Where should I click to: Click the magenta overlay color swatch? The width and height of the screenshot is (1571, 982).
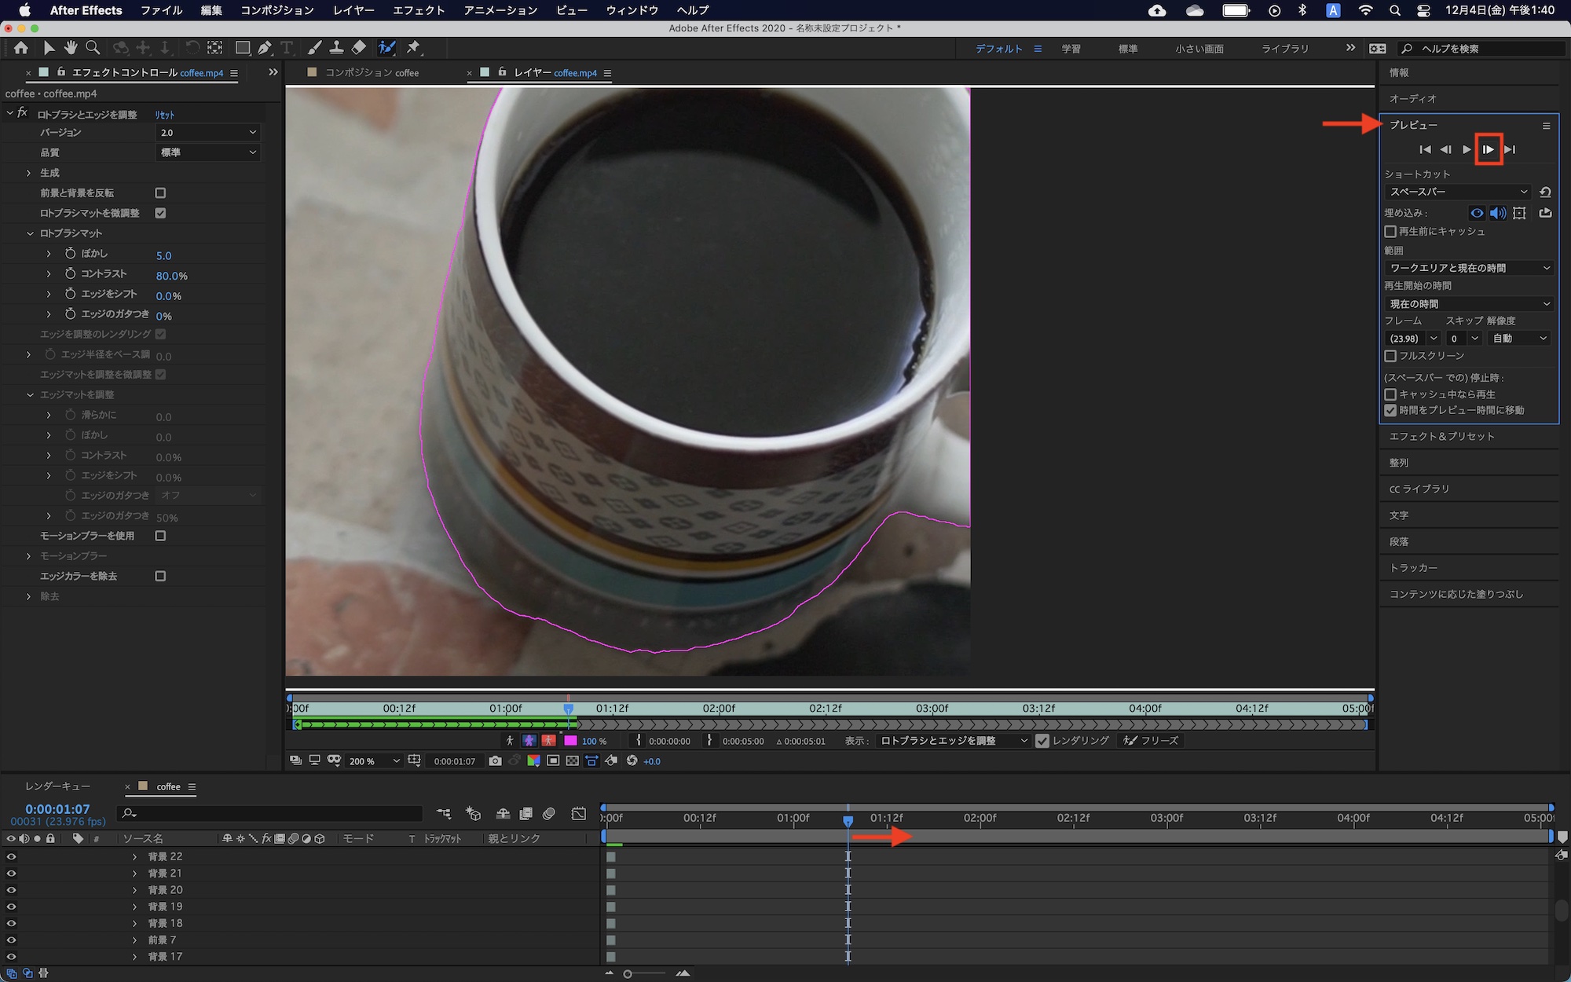[x=570, y=741]
